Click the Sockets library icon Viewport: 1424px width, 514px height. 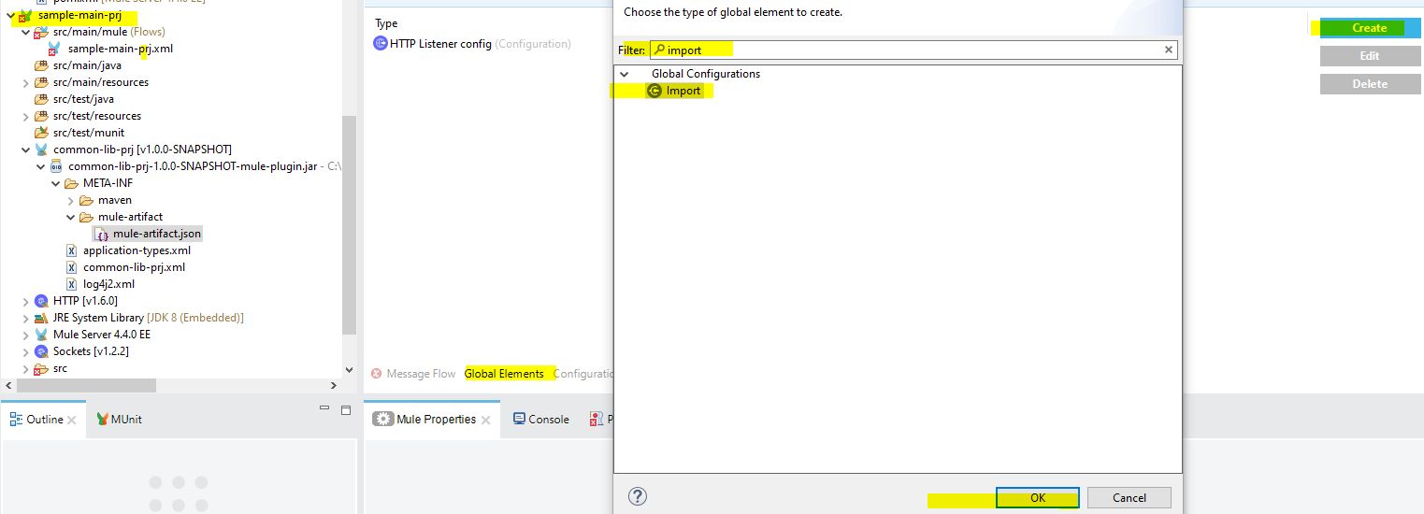[x=41, y=351]
